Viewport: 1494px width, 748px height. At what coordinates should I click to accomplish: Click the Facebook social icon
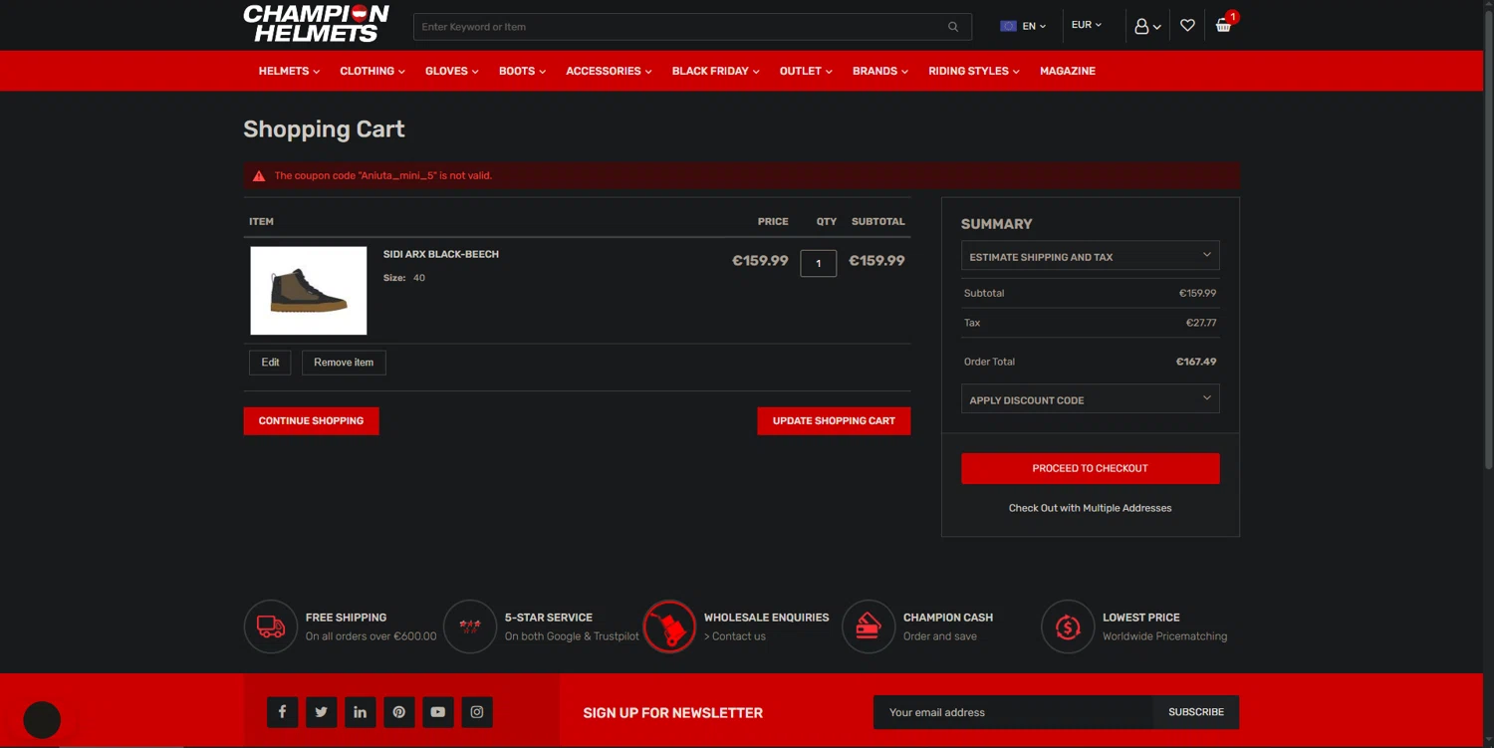coord(282,712)
